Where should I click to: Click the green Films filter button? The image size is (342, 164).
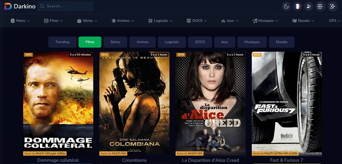90,42
